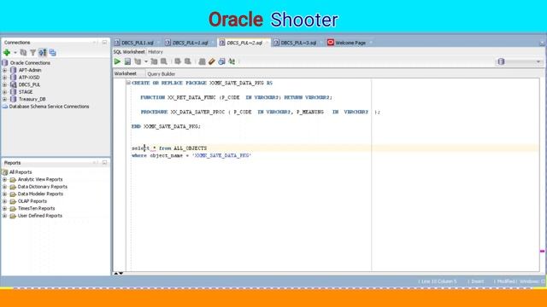This screenshot has height=307, width=547.
Task: Select Oracle Connections root node
Action: click(x=30, y=63)
